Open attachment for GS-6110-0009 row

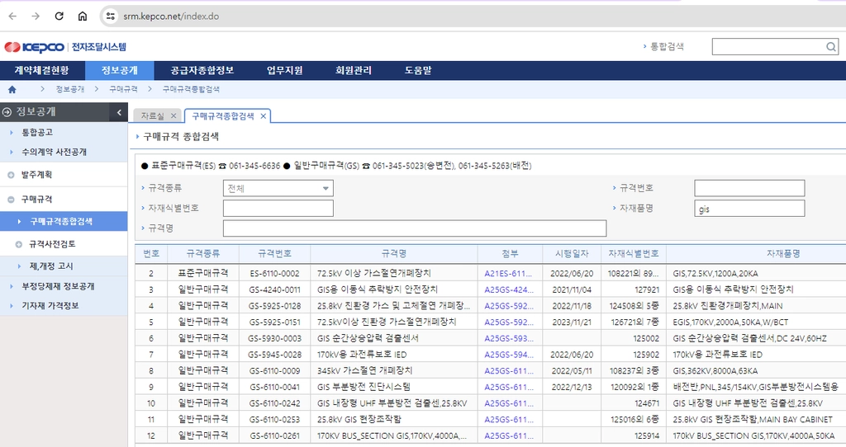point(509,370)
